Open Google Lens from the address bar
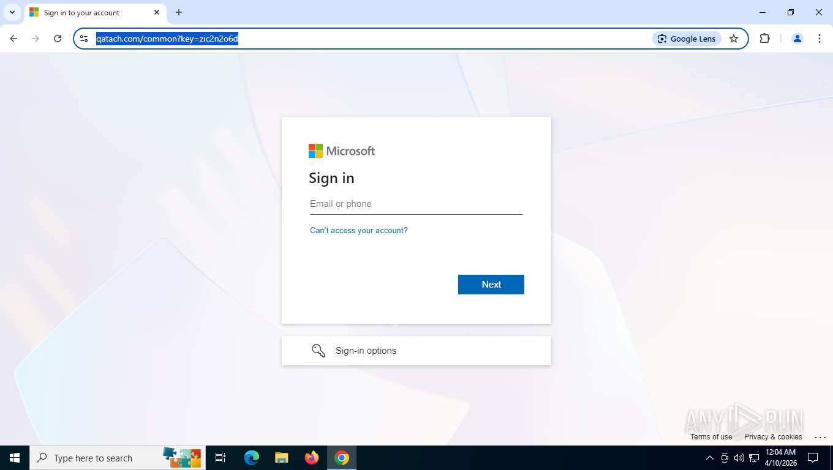 (687, 39)
